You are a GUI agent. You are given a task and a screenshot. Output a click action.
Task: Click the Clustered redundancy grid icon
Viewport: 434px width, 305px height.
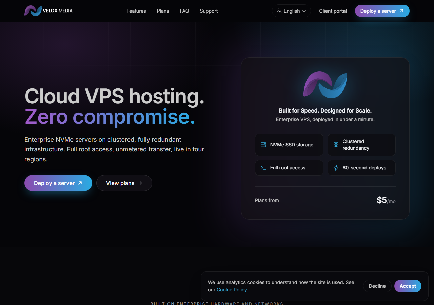[336, 145]
